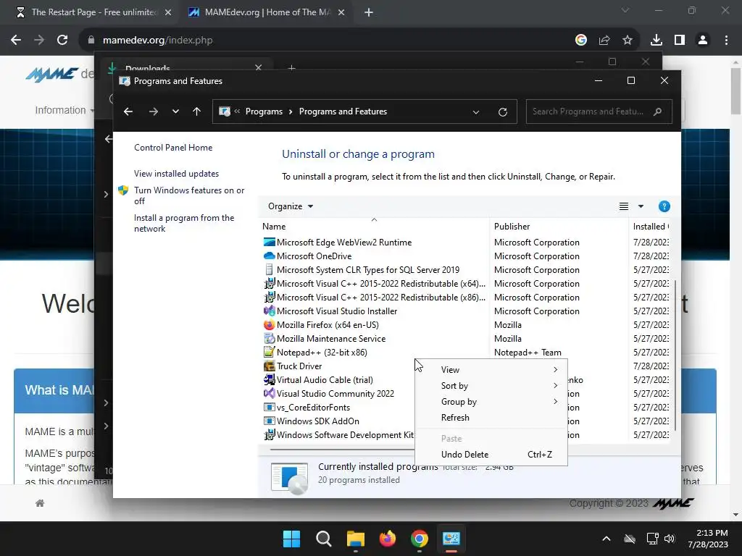
Task: Reload the Chrome page
Action: [x=62, y=41]
